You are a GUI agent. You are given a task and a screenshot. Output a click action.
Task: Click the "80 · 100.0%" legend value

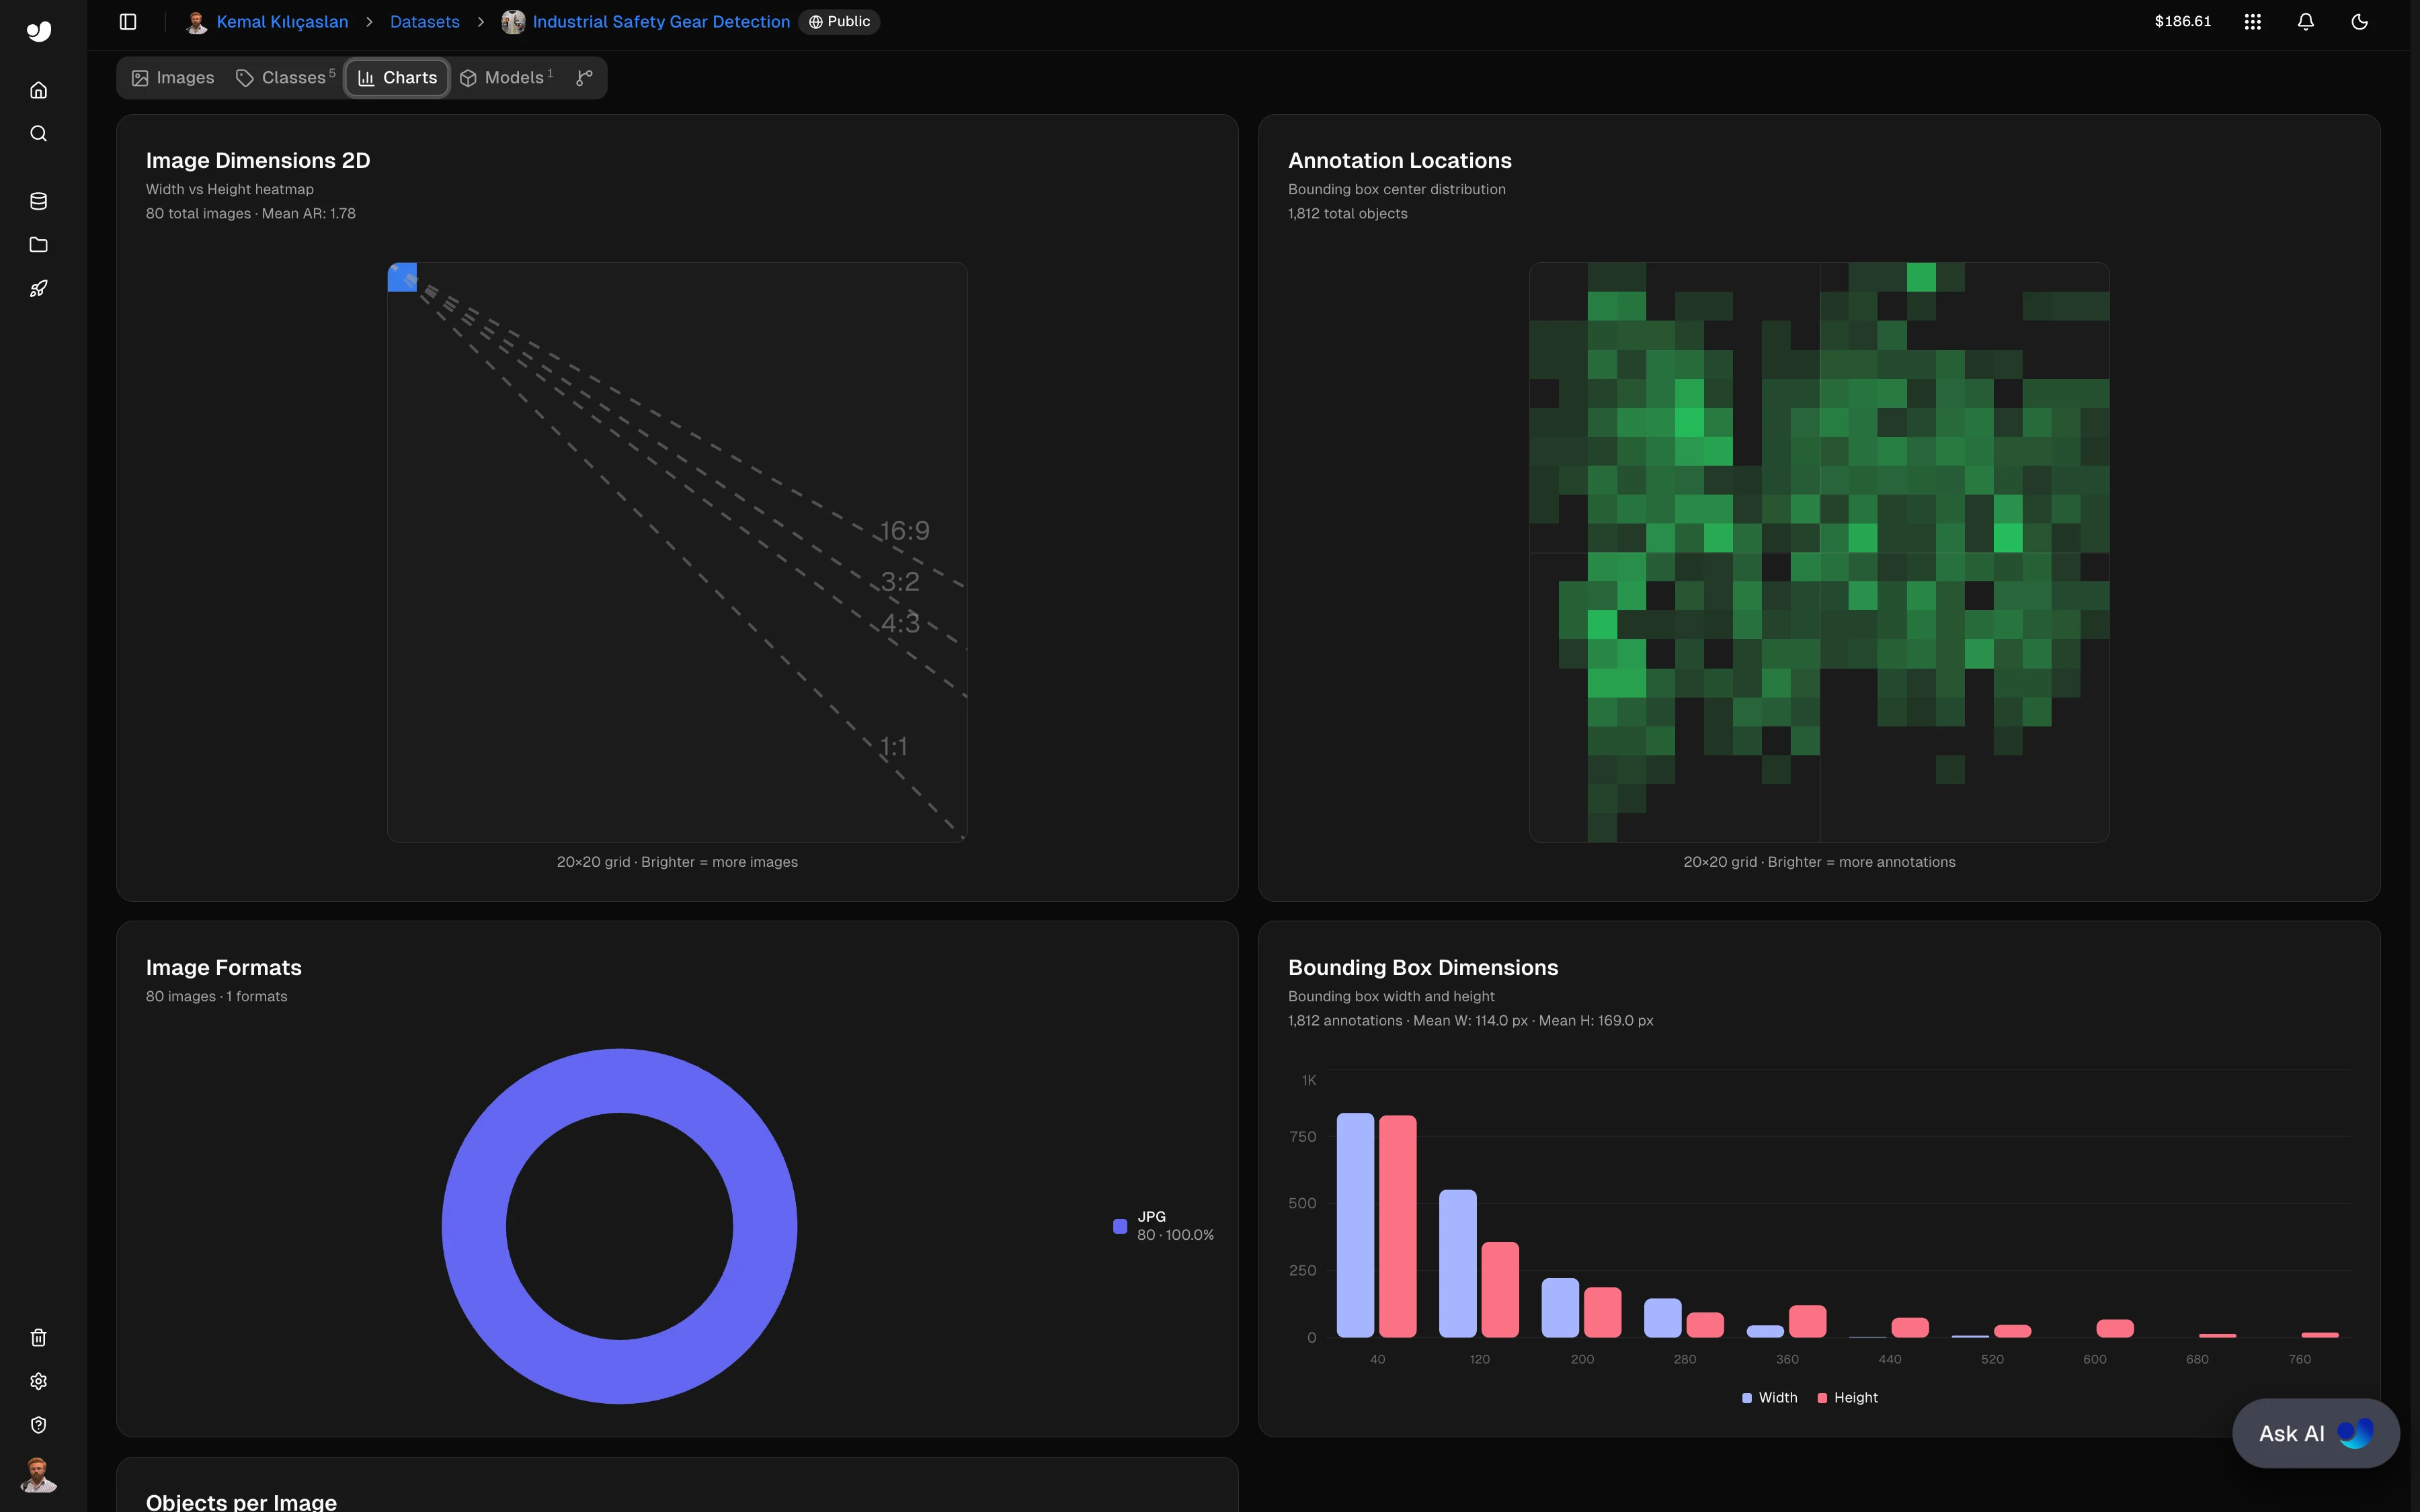[x=1176, y=1236]
